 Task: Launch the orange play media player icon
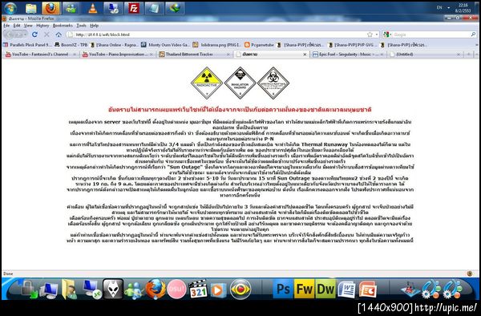(x=218, y=290)
